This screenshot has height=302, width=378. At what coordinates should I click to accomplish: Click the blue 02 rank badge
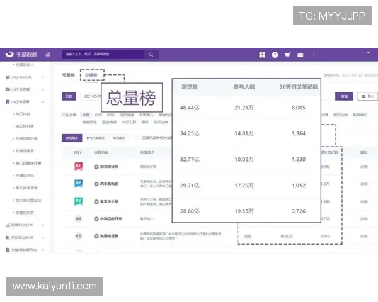point(78,184)
